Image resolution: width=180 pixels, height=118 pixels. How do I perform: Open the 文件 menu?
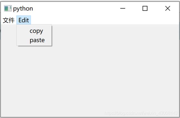click(x=9, y=20)
